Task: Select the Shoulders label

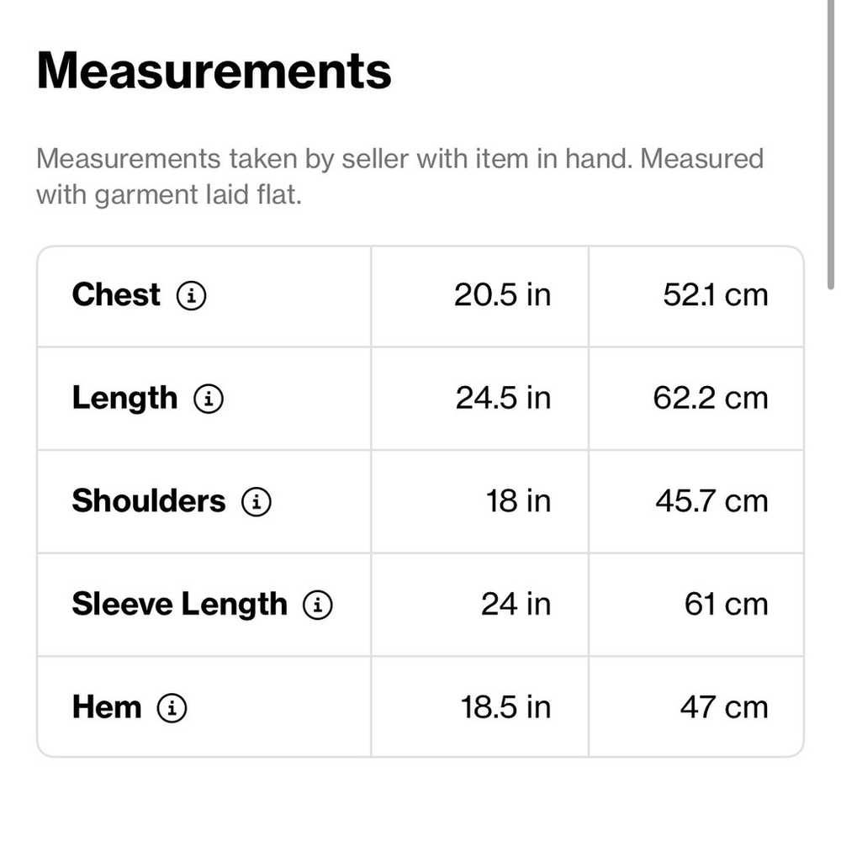Action: (149, 501)
